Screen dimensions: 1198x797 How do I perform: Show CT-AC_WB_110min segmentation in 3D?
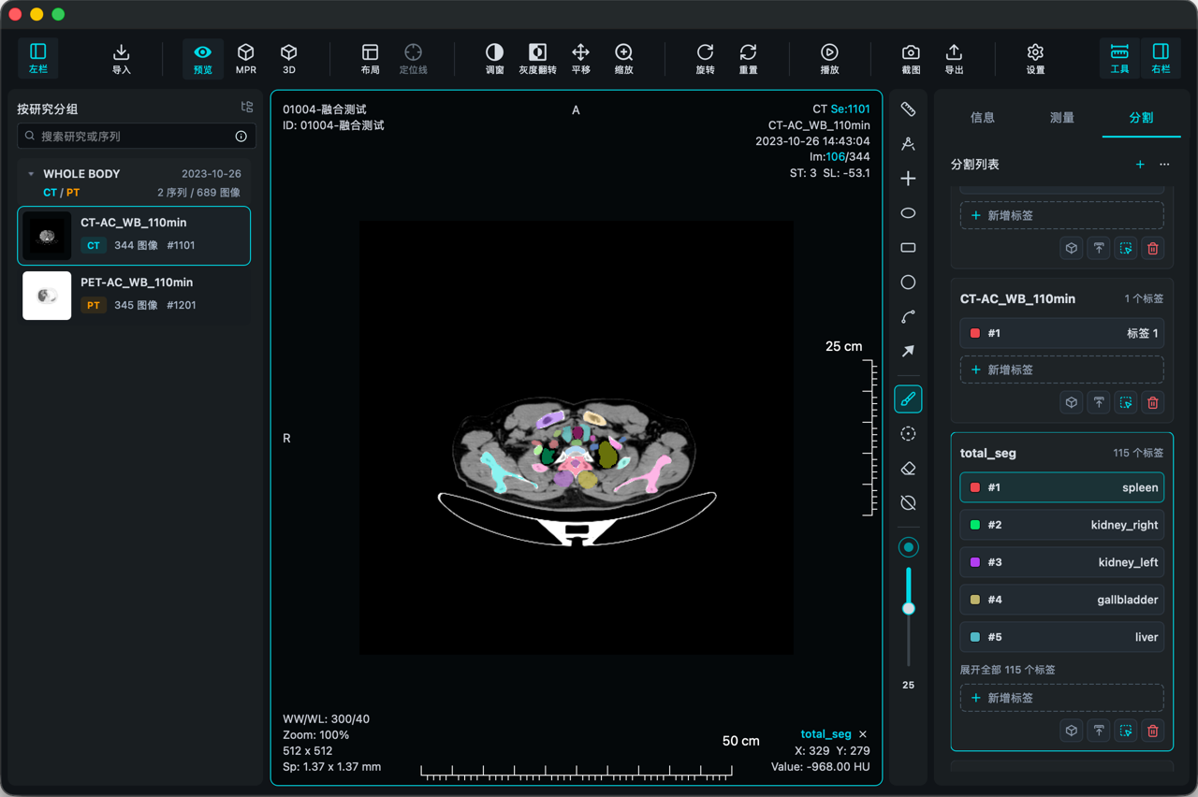[x=1072, y=402]
